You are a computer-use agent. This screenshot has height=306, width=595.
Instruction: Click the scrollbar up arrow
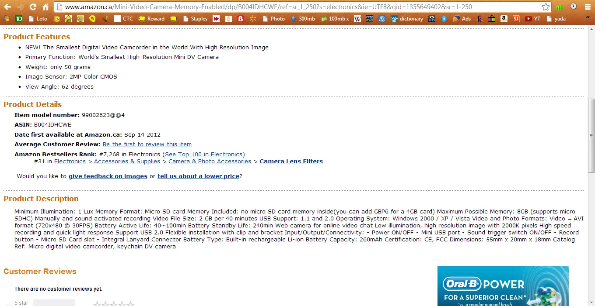coord(591,30)
